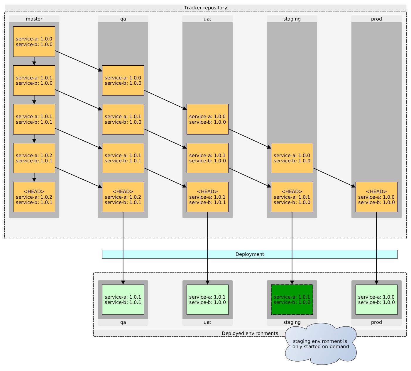Click the staging HEAD commit box
Image resolution: width=411 pixels, height=371 pixels.
tap(292, 197)
